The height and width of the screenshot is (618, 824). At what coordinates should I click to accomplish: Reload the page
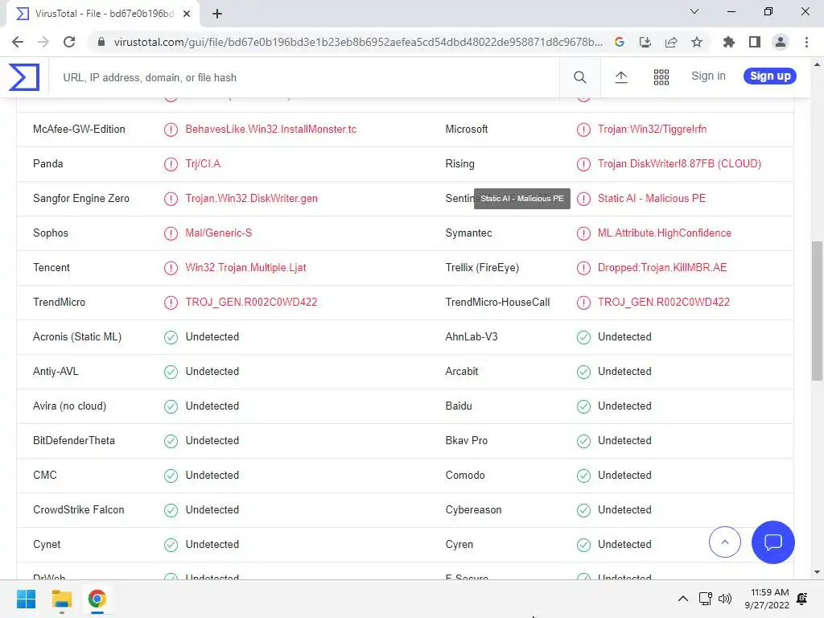coord(69,42)
